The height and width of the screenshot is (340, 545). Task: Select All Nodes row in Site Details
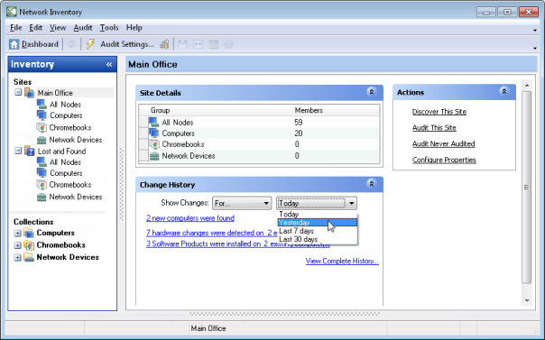[x=259, y=123]
